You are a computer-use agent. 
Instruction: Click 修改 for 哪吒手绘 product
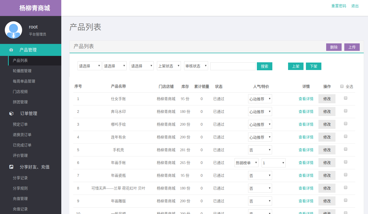(327, 124)
